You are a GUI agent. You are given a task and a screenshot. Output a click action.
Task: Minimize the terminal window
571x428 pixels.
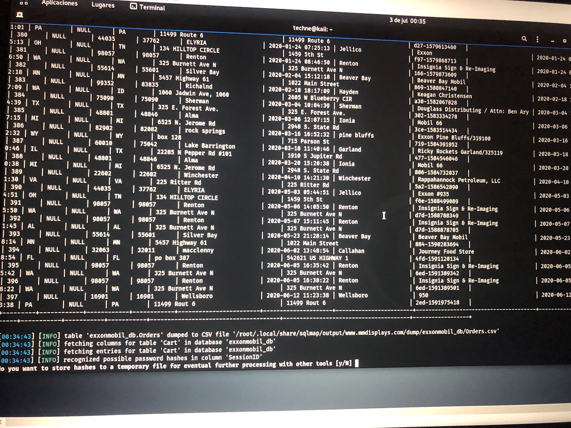tap(552, 41)
